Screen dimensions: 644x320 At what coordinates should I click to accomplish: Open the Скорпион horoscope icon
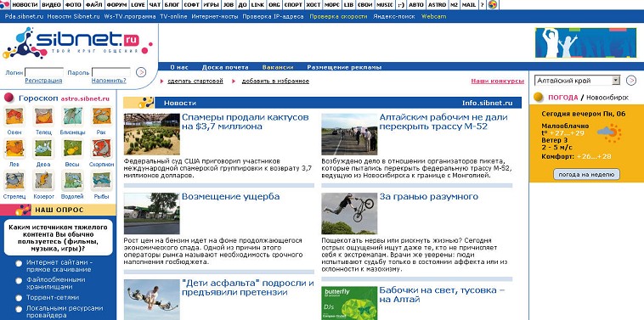pyautogui.click(x=101, y=148)
